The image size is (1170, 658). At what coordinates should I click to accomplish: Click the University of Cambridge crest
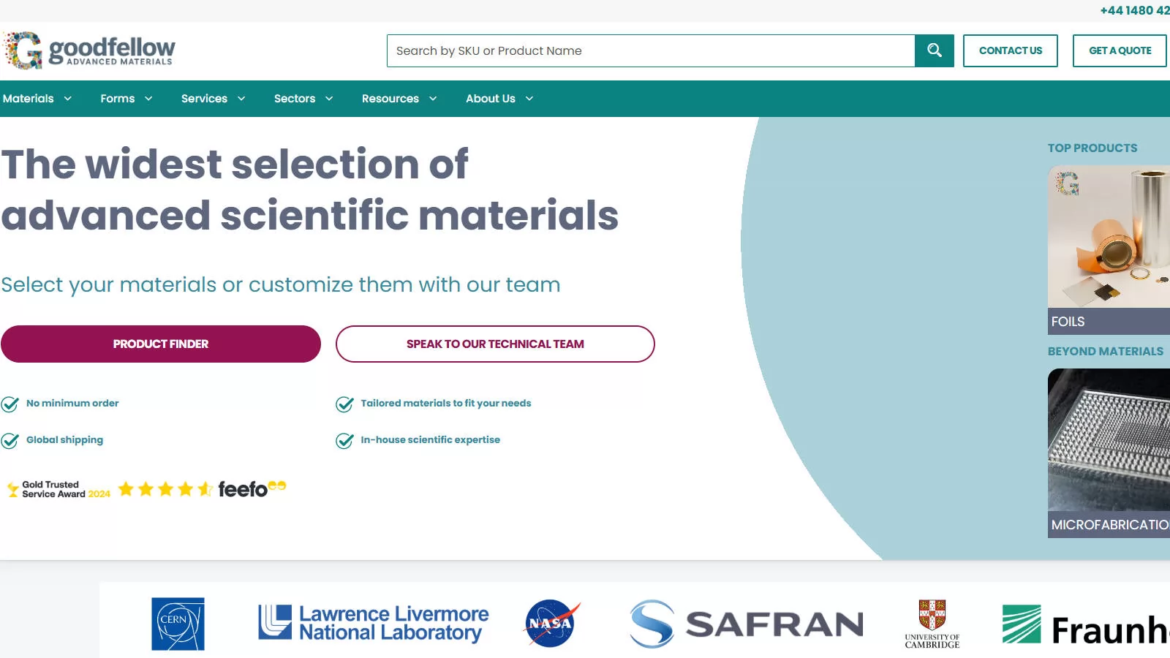[x=932, y=624]
